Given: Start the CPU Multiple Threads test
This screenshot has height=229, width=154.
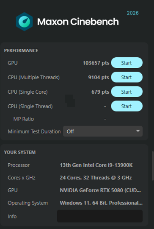Looking at the screenshot, I should [126, 77].
